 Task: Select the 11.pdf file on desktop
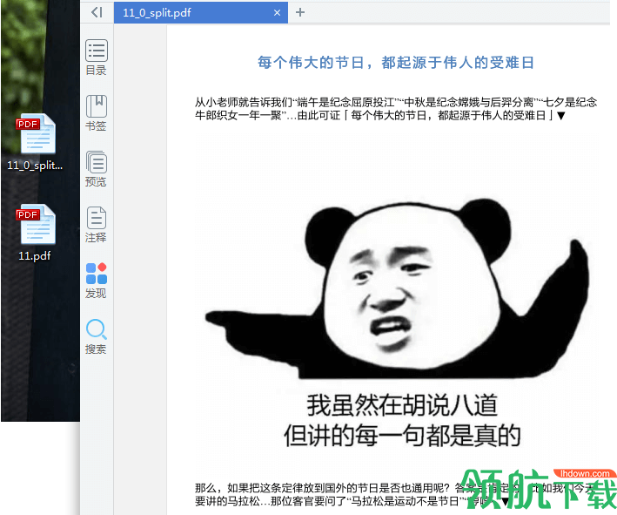coord(36,233)
